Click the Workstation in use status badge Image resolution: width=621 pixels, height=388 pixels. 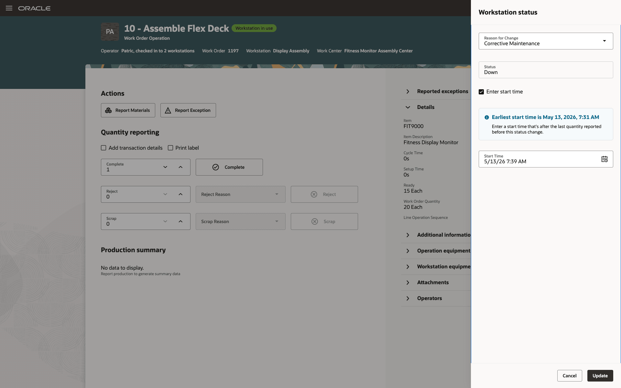254,28
